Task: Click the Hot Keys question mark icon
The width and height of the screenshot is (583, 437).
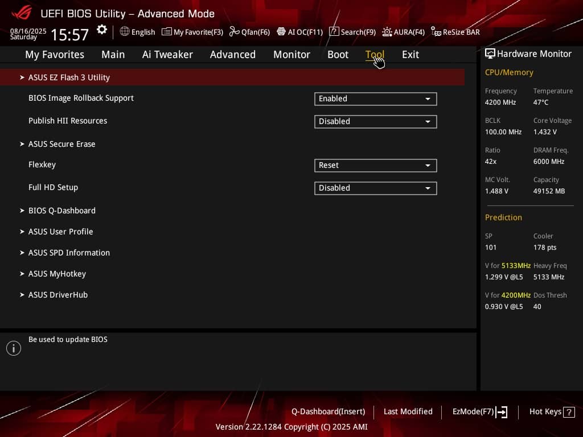Action: tap(569, 412)
